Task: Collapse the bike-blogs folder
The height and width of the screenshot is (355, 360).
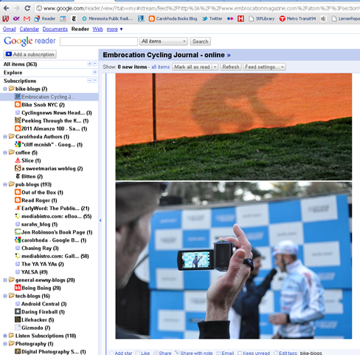Action: (x=5, y=89)
